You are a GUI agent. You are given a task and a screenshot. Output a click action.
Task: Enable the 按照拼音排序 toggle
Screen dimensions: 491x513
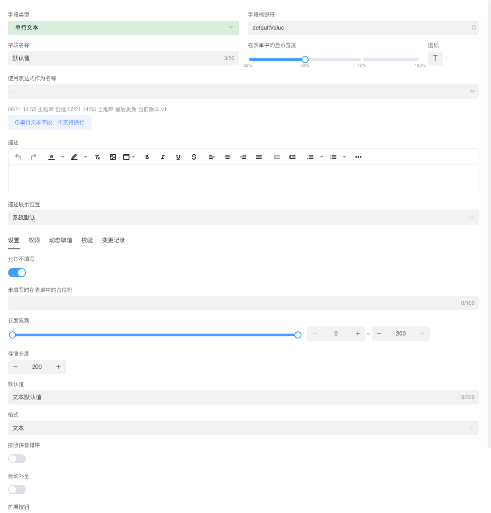pos(17,459)
